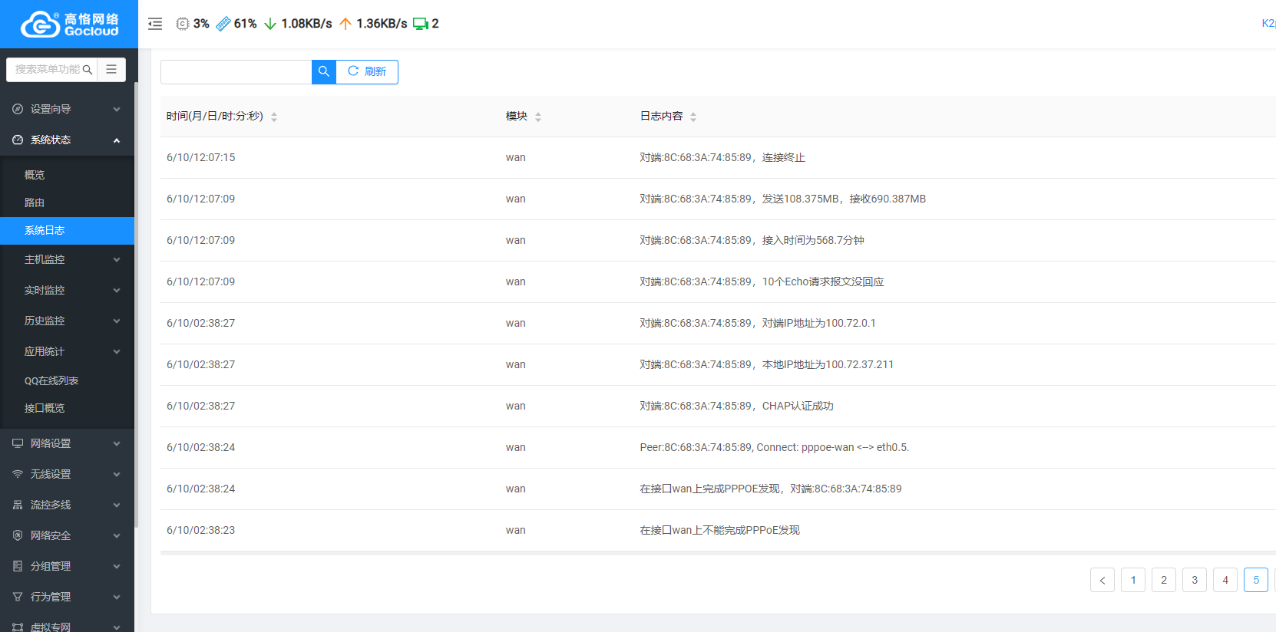Click the 网络设置 monitor icon
Screen dimensions: 1276x632
pos(18,443)
